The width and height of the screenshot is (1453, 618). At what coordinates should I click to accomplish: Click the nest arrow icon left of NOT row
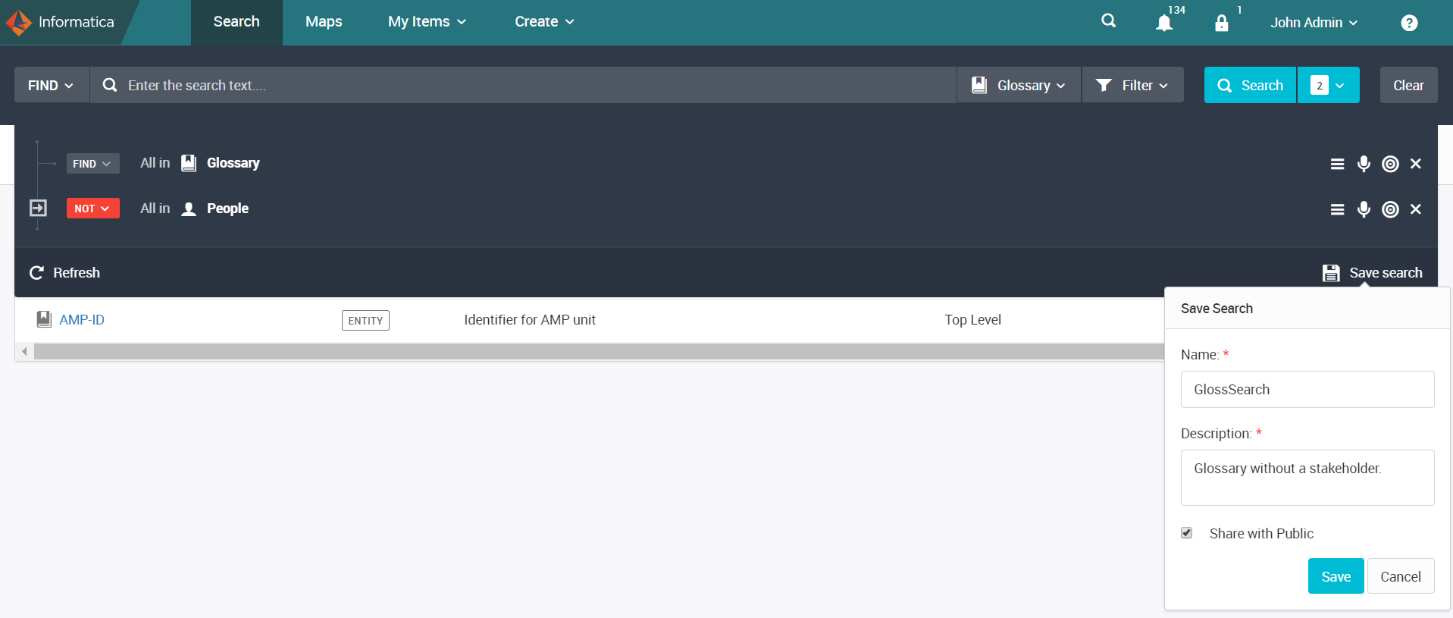(x=38, y=208)
